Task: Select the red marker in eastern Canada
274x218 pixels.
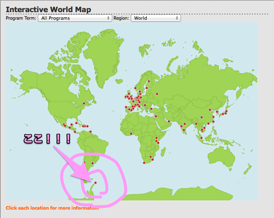Action: (84, 103)
